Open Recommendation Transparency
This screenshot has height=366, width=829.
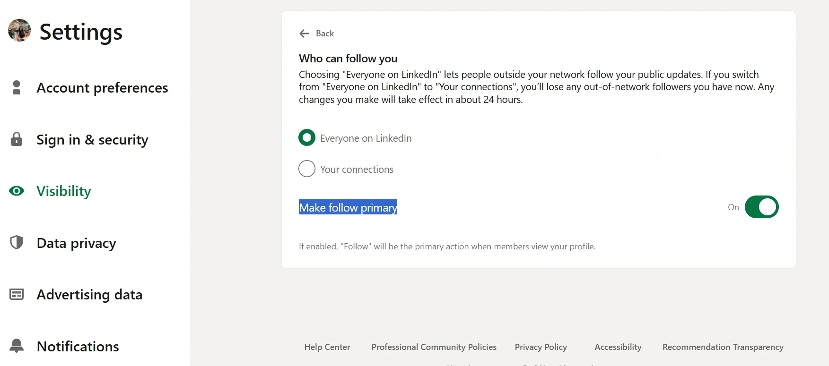click(722, 347)
